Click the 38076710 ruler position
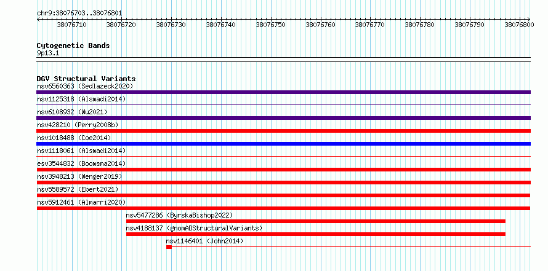The width and height of the screenshot is (548, 271). click(71, 25)
